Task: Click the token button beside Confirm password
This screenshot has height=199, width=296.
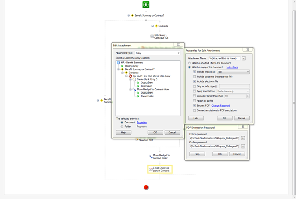Action: (x=243, y=146)
